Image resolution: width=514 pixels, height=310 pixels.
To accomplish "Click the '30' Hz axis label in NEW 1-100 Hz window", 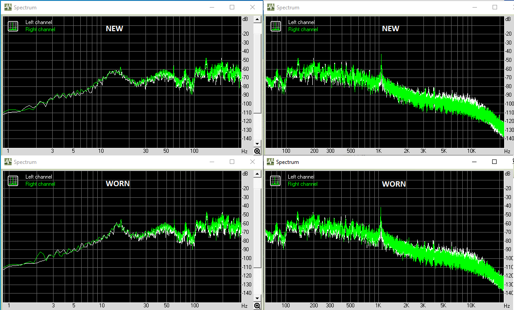I will pyautogui.click(x=145, y=151).
